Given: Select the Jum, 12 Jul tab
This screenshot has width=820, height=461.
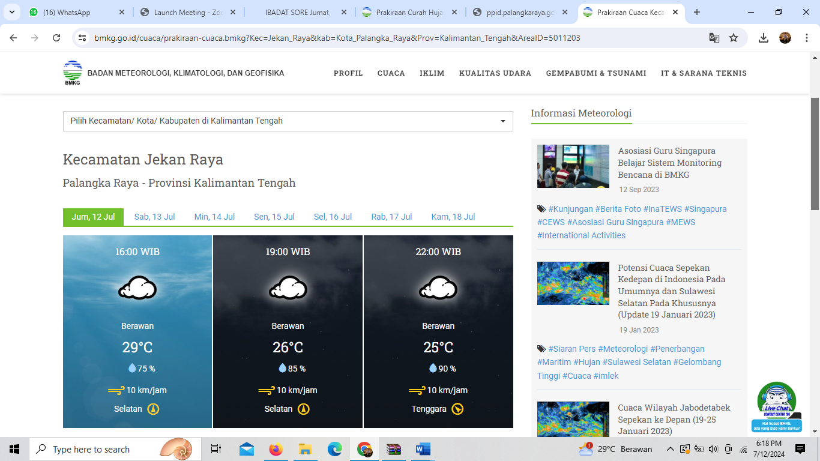Looking at the screenshot, I should pyautogui.click(x=93, y=217).
